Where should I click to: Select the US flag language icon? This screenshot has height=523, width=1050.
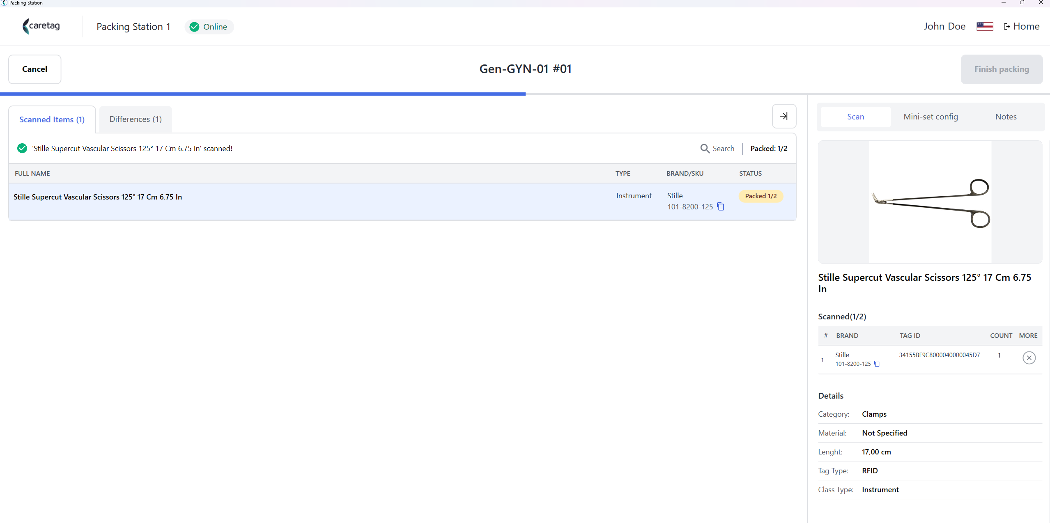(x=985, y=26)
